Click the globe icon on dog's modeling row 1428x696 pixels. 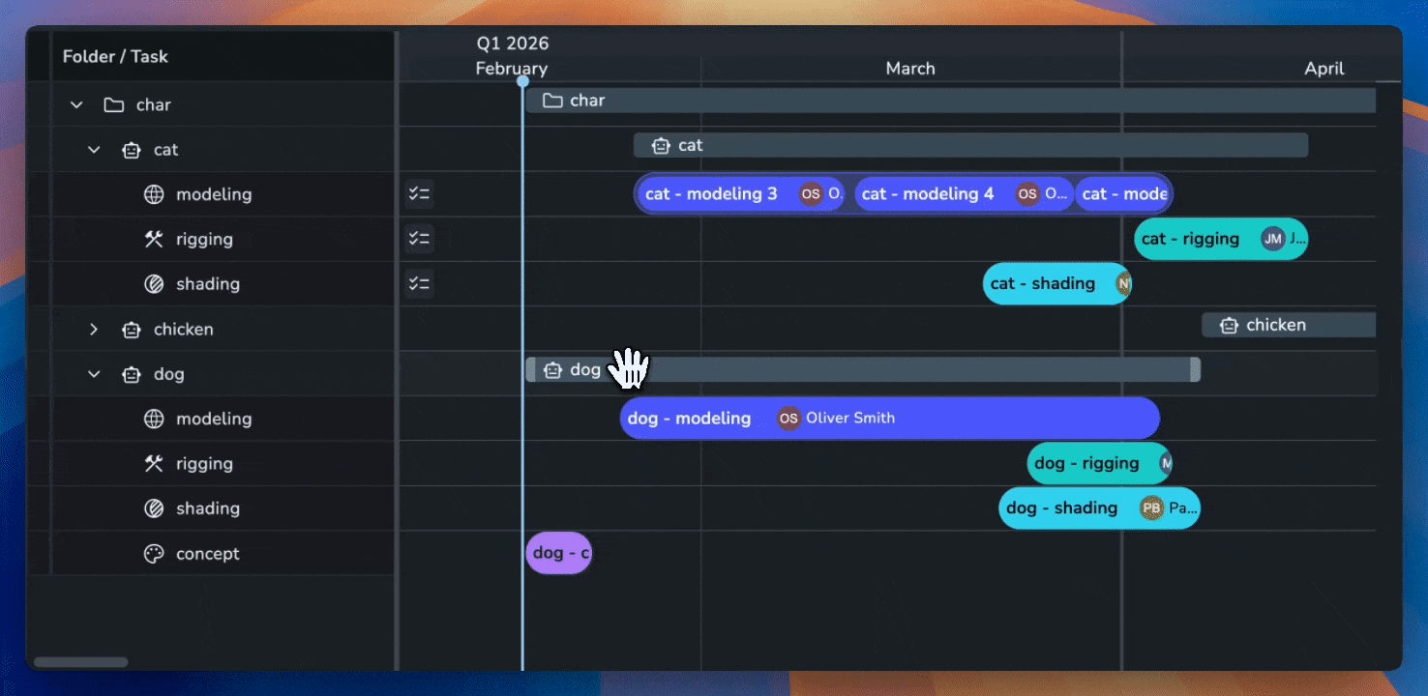153,419
